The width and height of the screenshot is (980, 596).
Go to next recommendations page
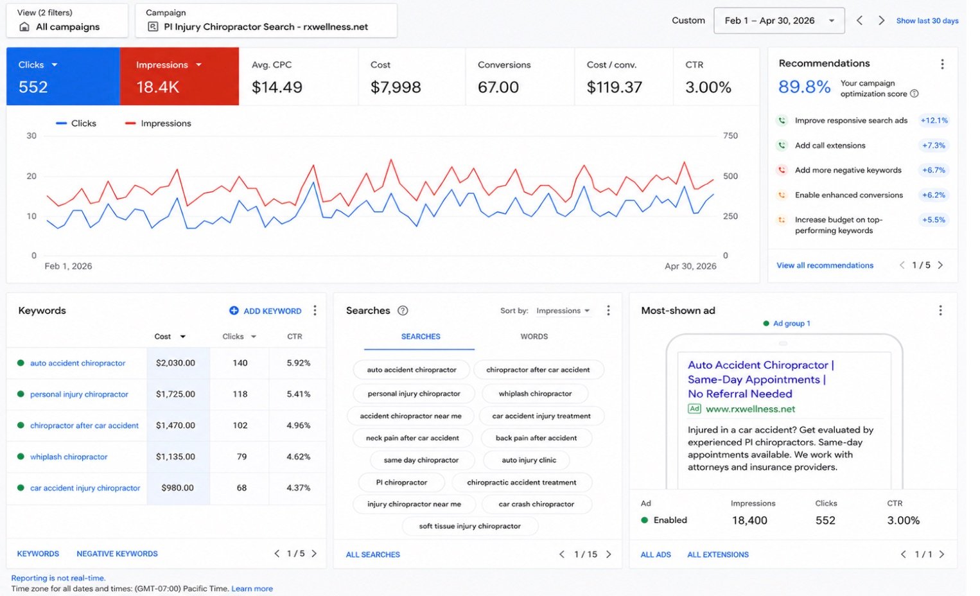940,265
